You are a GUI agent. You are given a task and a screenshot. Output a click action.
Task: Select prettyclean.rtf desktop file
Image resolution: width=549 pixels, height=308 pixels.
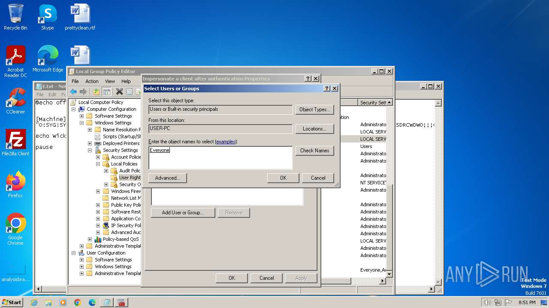point(80,17)
